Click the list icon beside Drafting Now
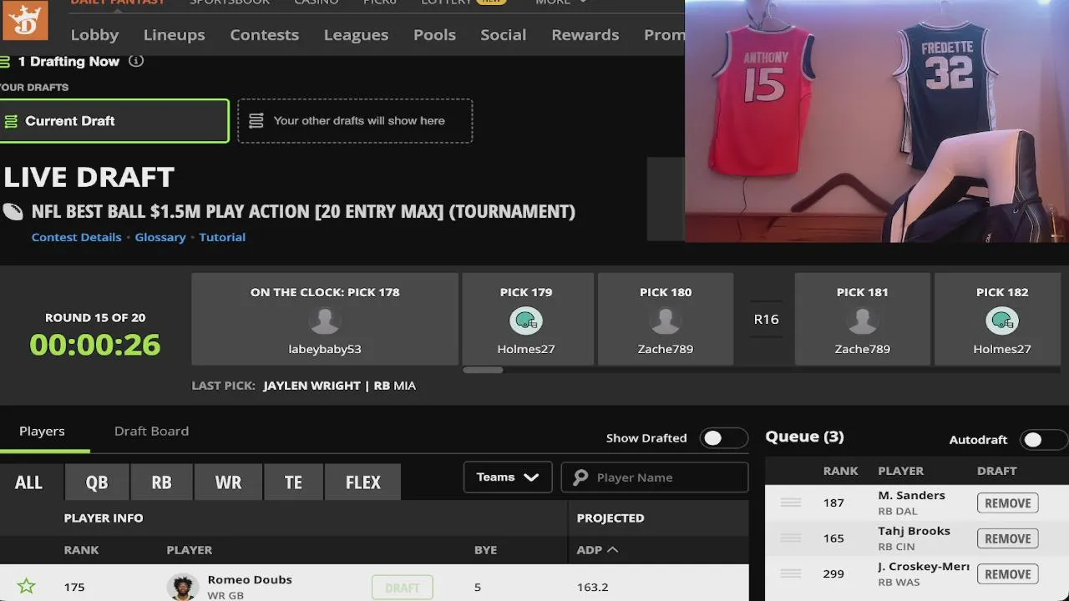 point(5,61)
